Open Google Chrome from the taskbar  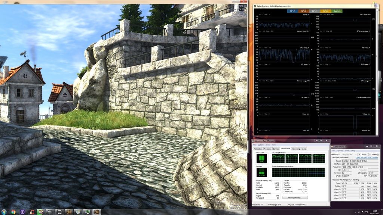coord(13,212)
